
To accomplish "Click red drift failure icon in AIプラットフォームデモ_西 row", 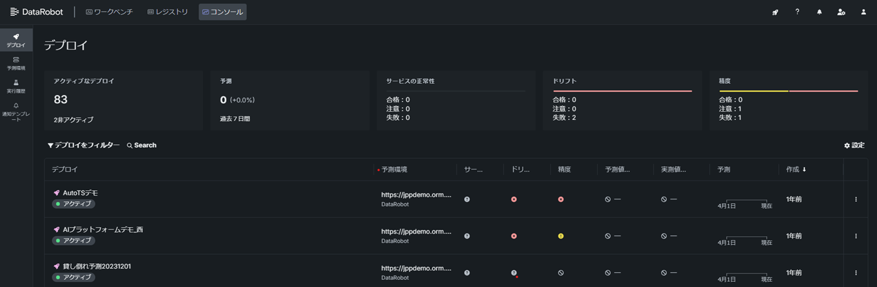I will [514, 236].
